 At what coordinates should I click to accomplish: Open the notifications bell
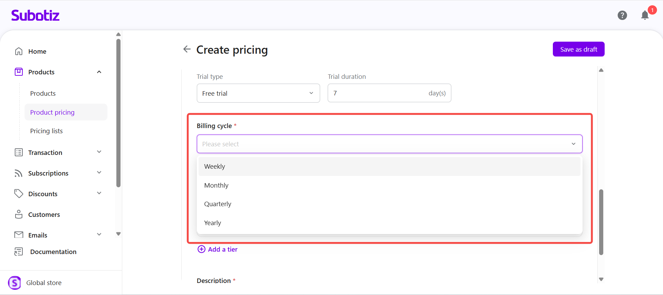tap(645, 15)
